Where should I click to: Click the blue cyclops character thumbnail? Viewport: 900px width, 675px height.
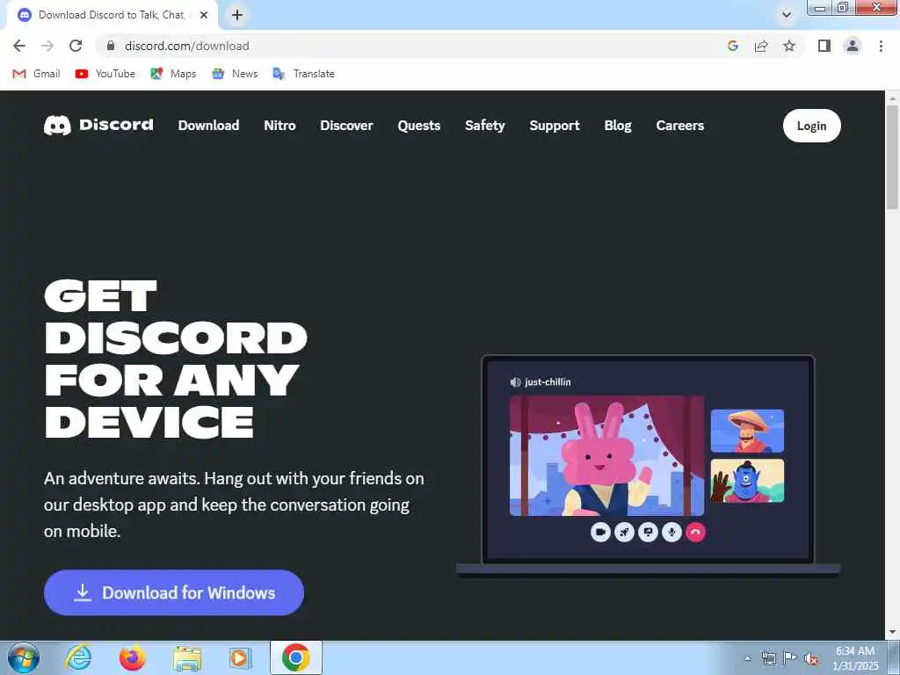point(747,481)
